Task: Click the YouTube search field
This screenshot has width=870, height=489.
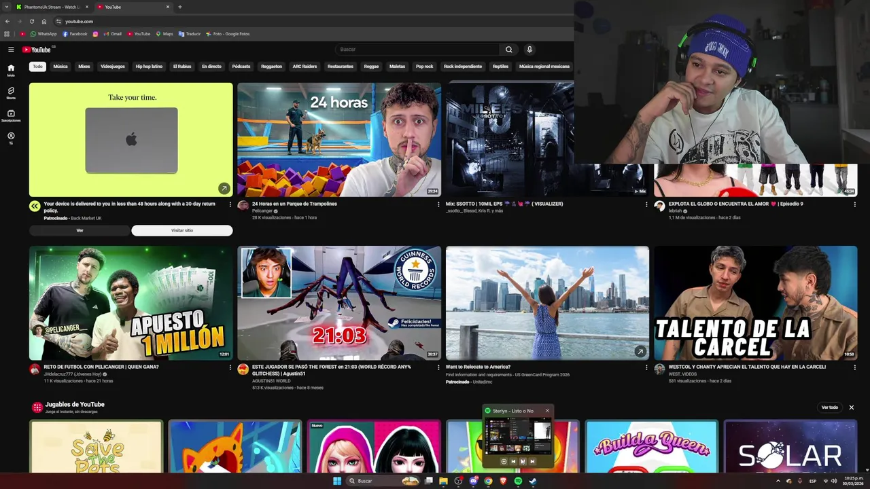Action: coord(418,50)
